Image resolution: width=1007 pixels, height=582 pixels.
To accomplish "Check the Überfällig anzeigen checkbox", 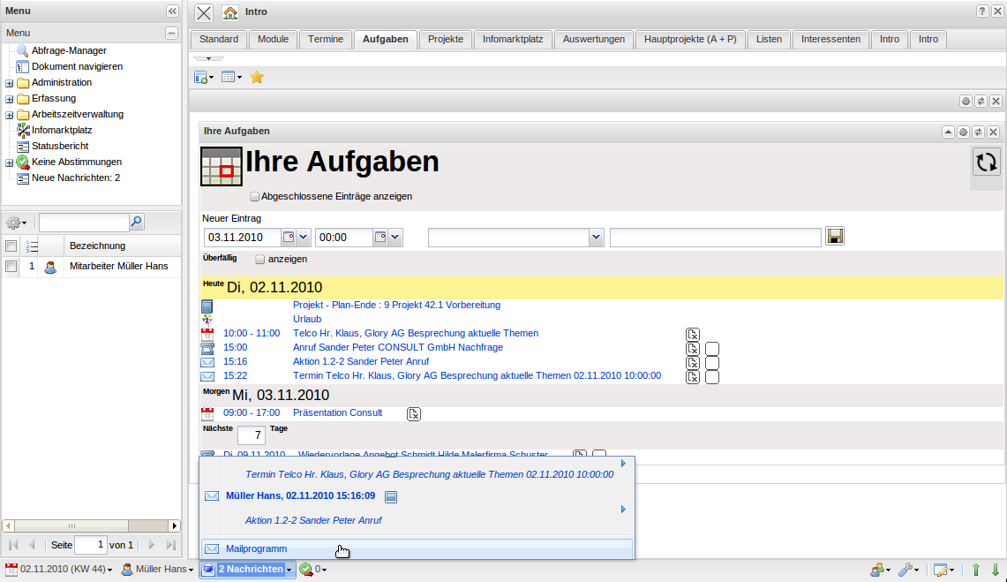I will 259,260.
